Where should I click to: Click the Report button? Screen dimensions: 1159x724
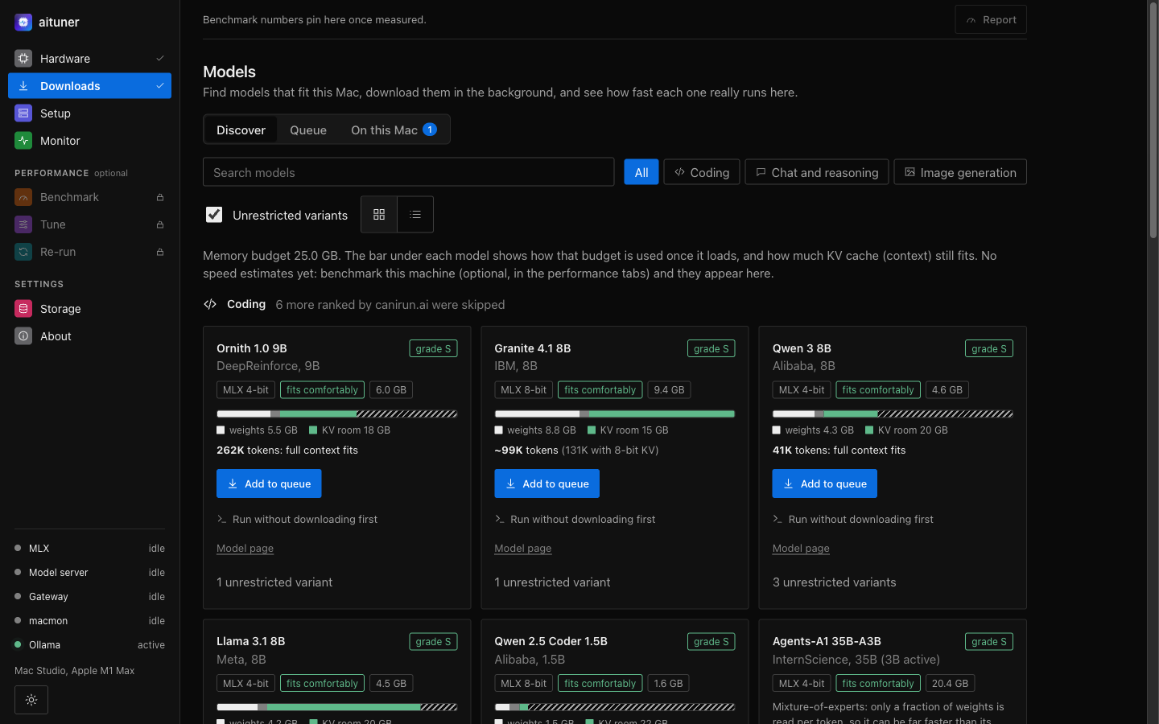pos(991,20)
